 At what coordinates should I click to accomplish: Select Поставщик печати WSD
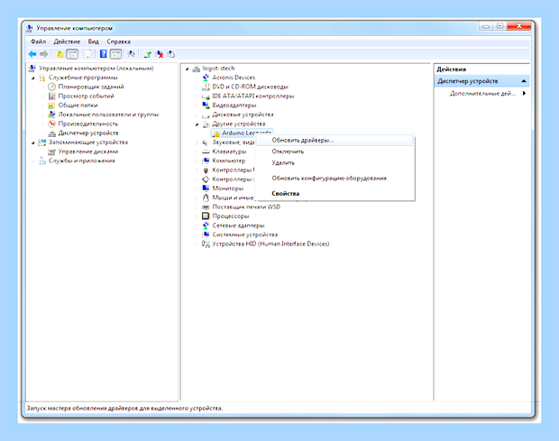pos(246,207)
